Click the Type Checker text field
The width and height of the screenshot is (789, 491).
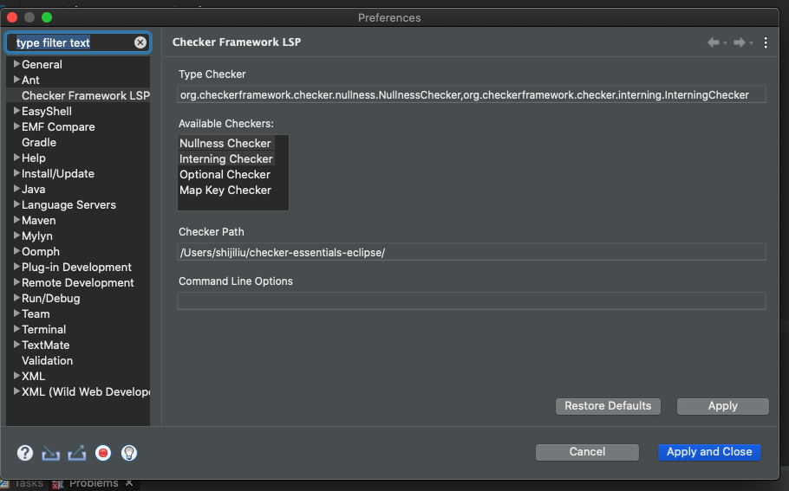(472, 94)
